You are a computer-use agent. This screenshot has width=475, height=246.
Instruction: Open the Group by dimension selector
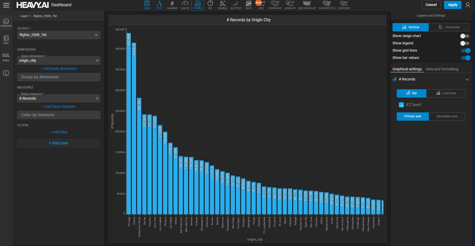[59, 77]
